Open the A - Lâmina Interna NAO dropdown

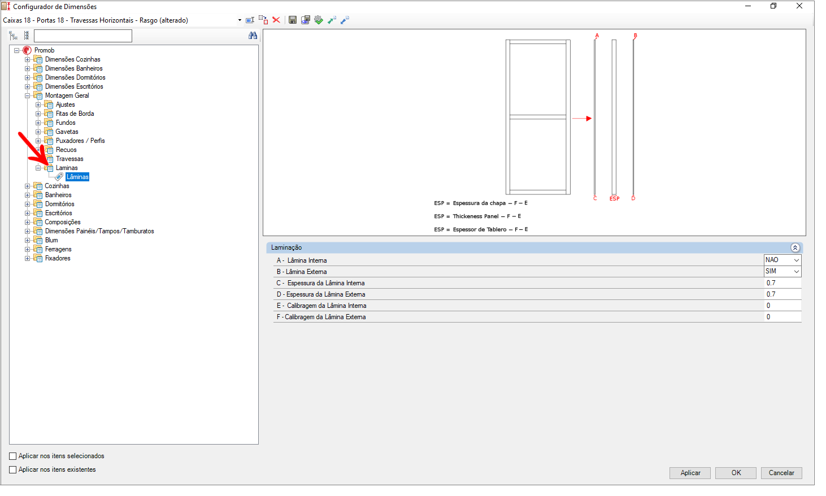point(796,260)
